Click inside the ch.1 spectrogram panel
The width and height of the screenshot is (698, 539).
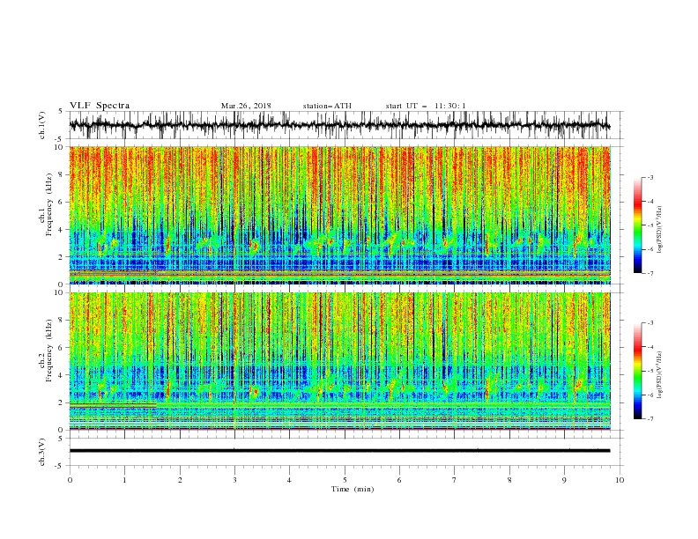click(x=339, y=215)
